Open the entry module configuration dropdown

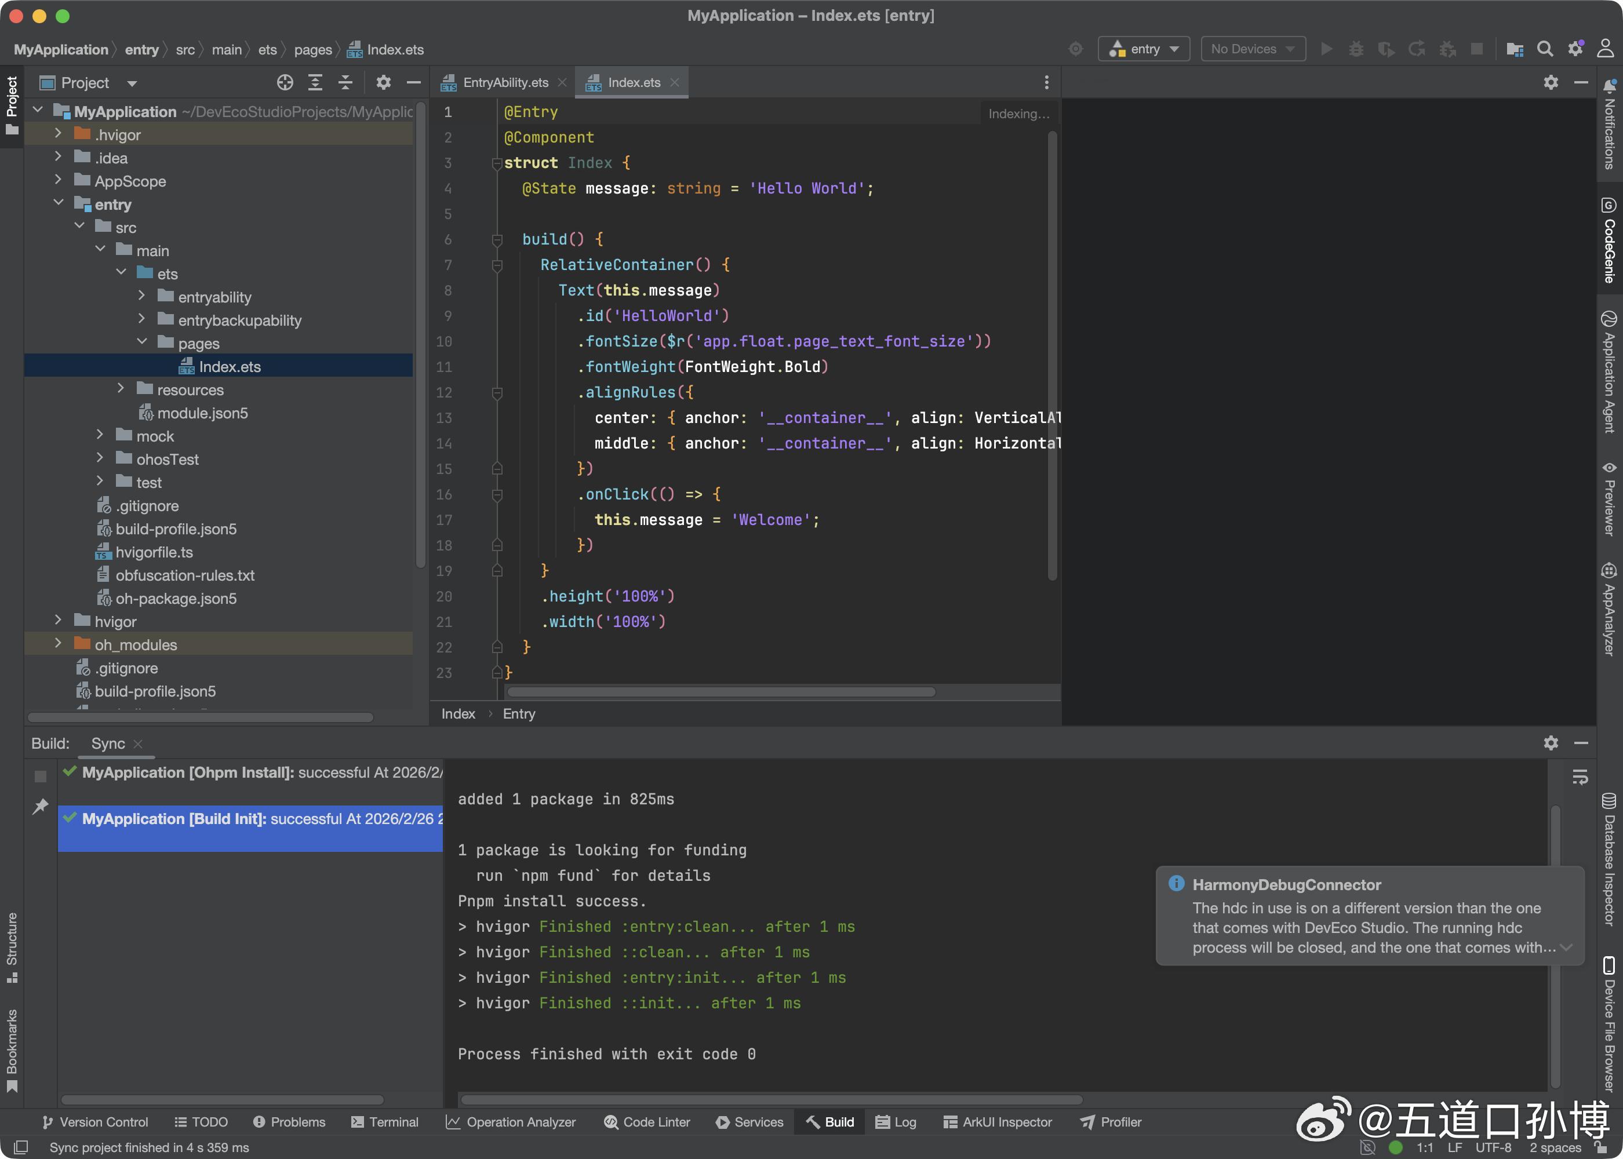[1144, 49]
